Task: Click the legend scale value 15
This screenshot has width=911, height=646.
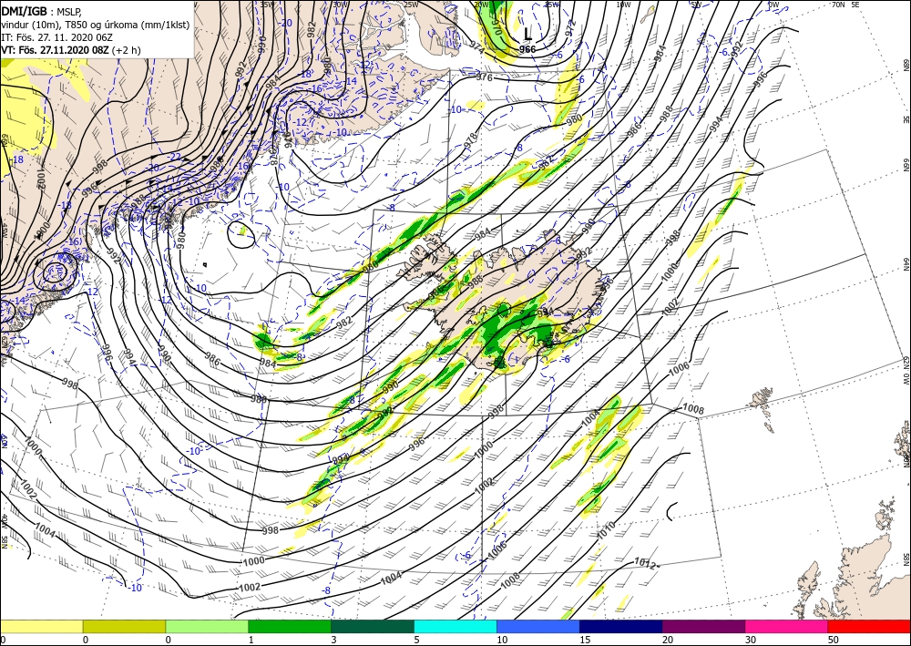Action: coord(585,640)
